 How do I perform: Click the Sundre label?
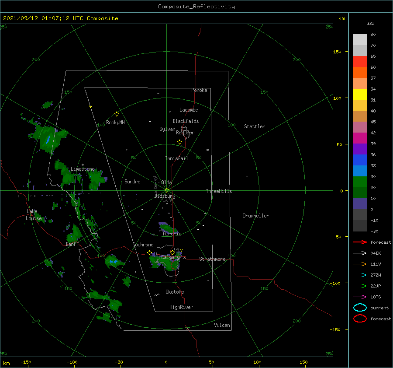click(x=132, y=181)
